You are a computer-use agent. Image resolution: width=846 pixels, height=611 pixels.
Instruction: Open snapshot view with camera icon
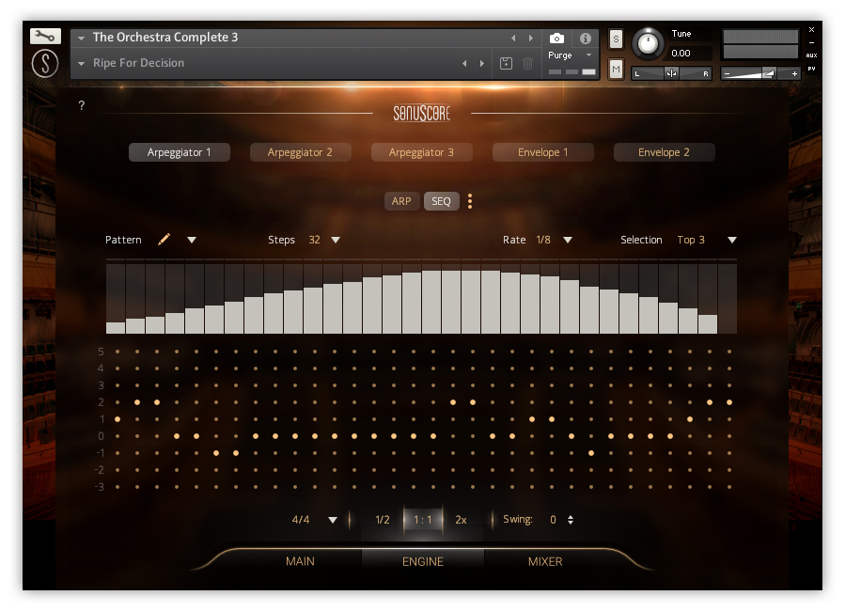[556, 39]
